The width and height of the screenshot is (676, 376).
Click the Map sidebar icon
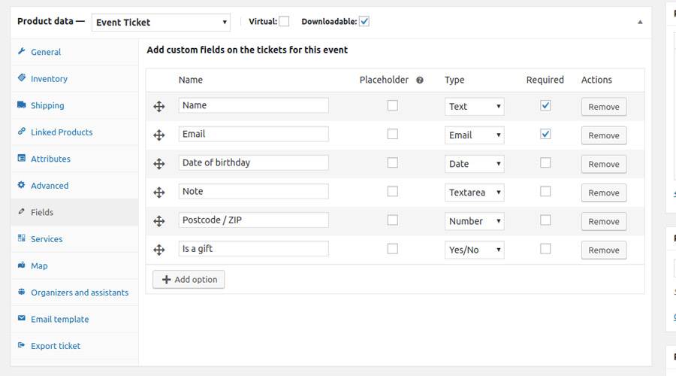(22, 265)
